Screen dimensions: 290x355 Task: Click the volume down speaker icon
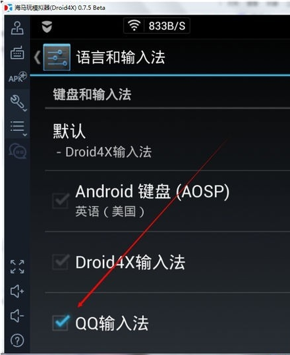(x=17, y=315)
